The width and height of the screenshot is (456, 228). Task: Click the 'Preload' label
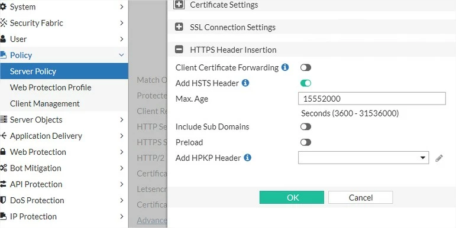pos(189,142)
